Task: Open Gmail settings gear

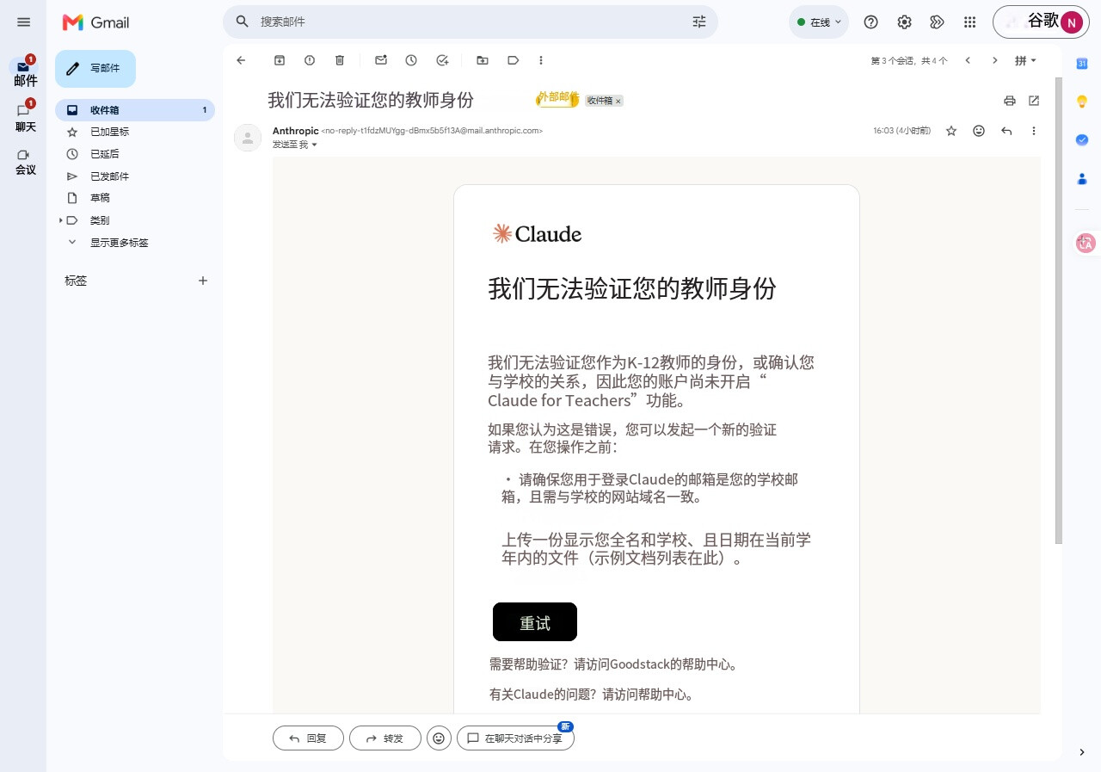Action: 904,22
